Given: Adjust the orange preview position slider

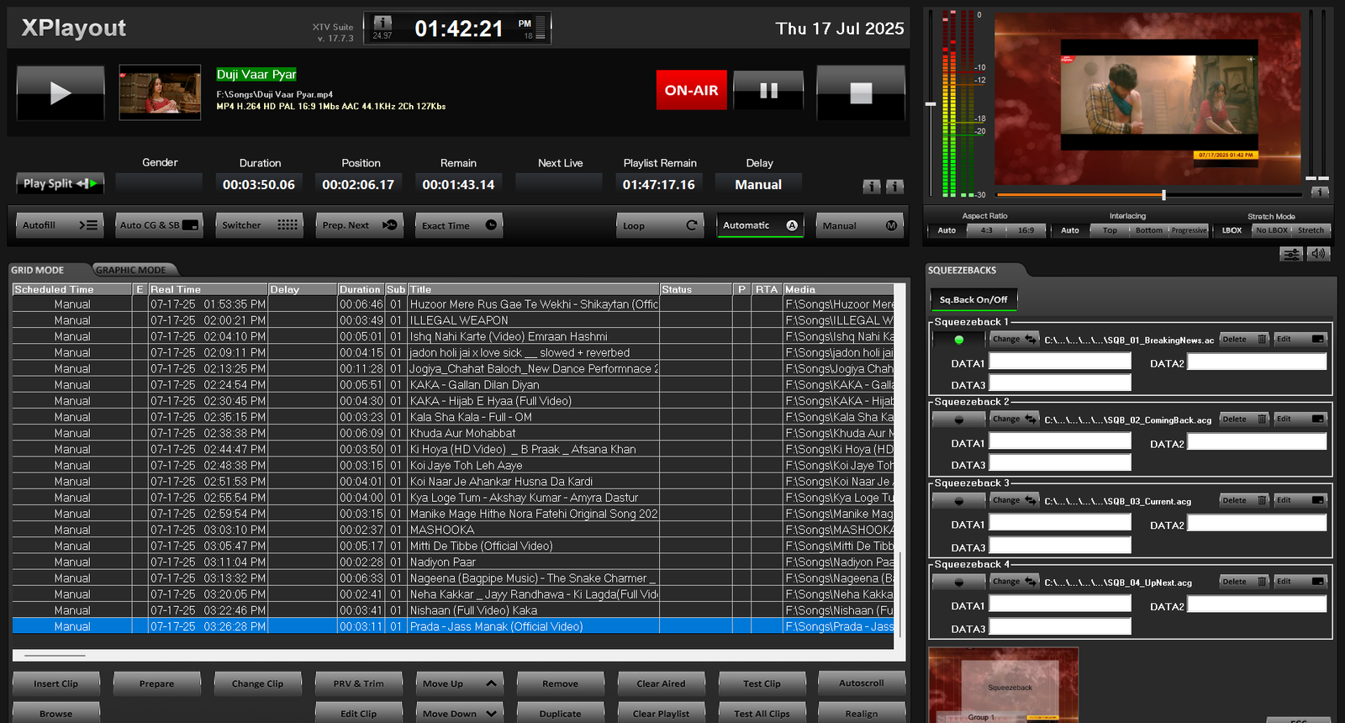Looking at the screenshot, I should click(x=1163, y=195).
